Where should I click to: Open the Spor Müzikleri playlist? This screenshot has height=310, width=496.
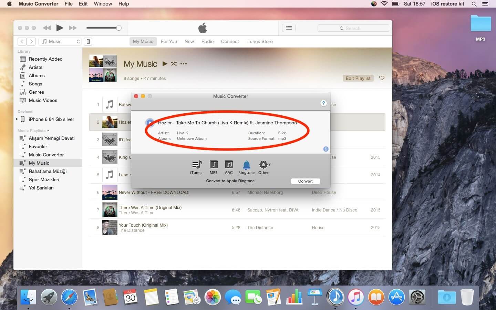(x=48, y=179)
